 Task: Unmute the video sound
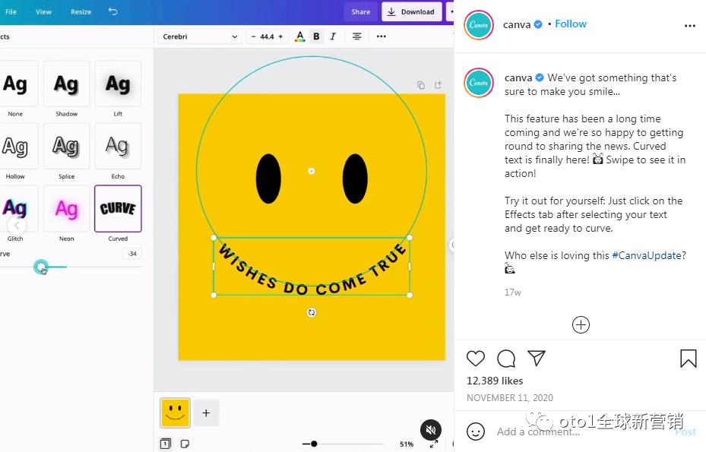pyautogui.click(x=431, y=430)
